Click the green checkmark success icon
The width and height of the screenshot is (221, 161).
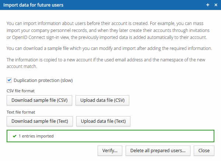(x=14, y=136)
